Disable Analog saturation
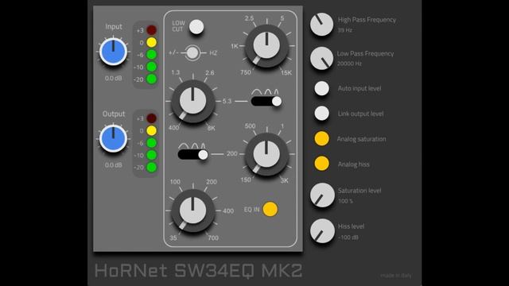This screenshot has height=286, width=509. point(321,138)
